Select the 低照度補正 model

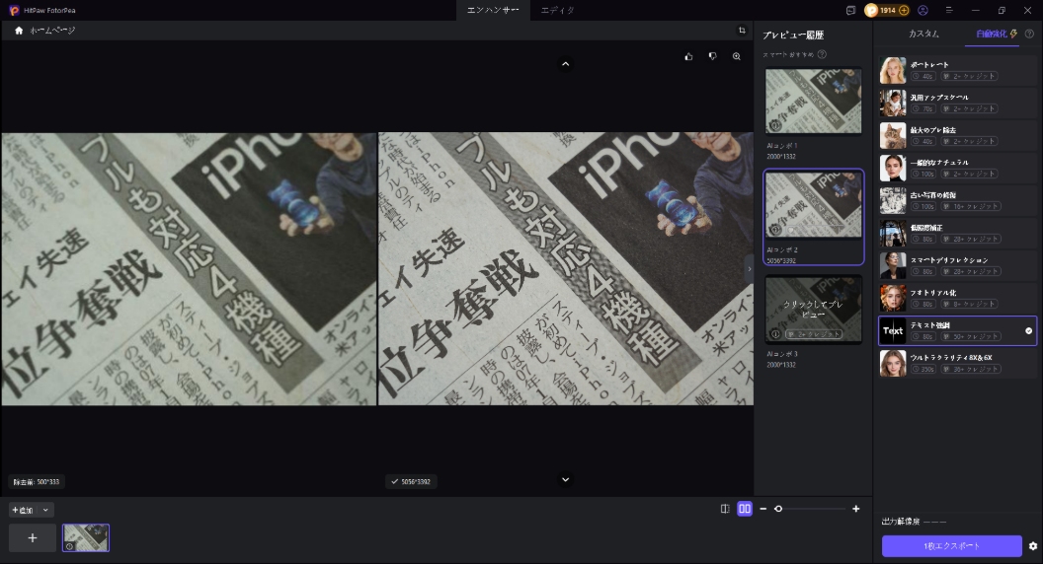pos(958,233)
